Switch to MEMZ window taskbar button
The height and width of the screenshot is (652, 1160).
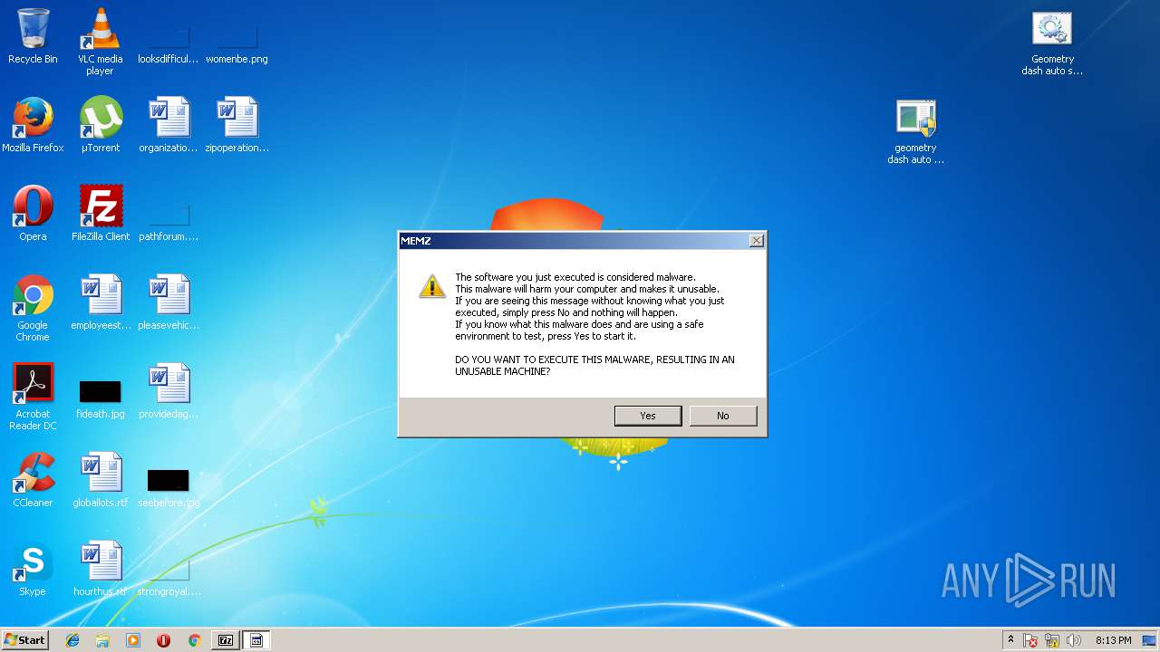tap(256, 640)
